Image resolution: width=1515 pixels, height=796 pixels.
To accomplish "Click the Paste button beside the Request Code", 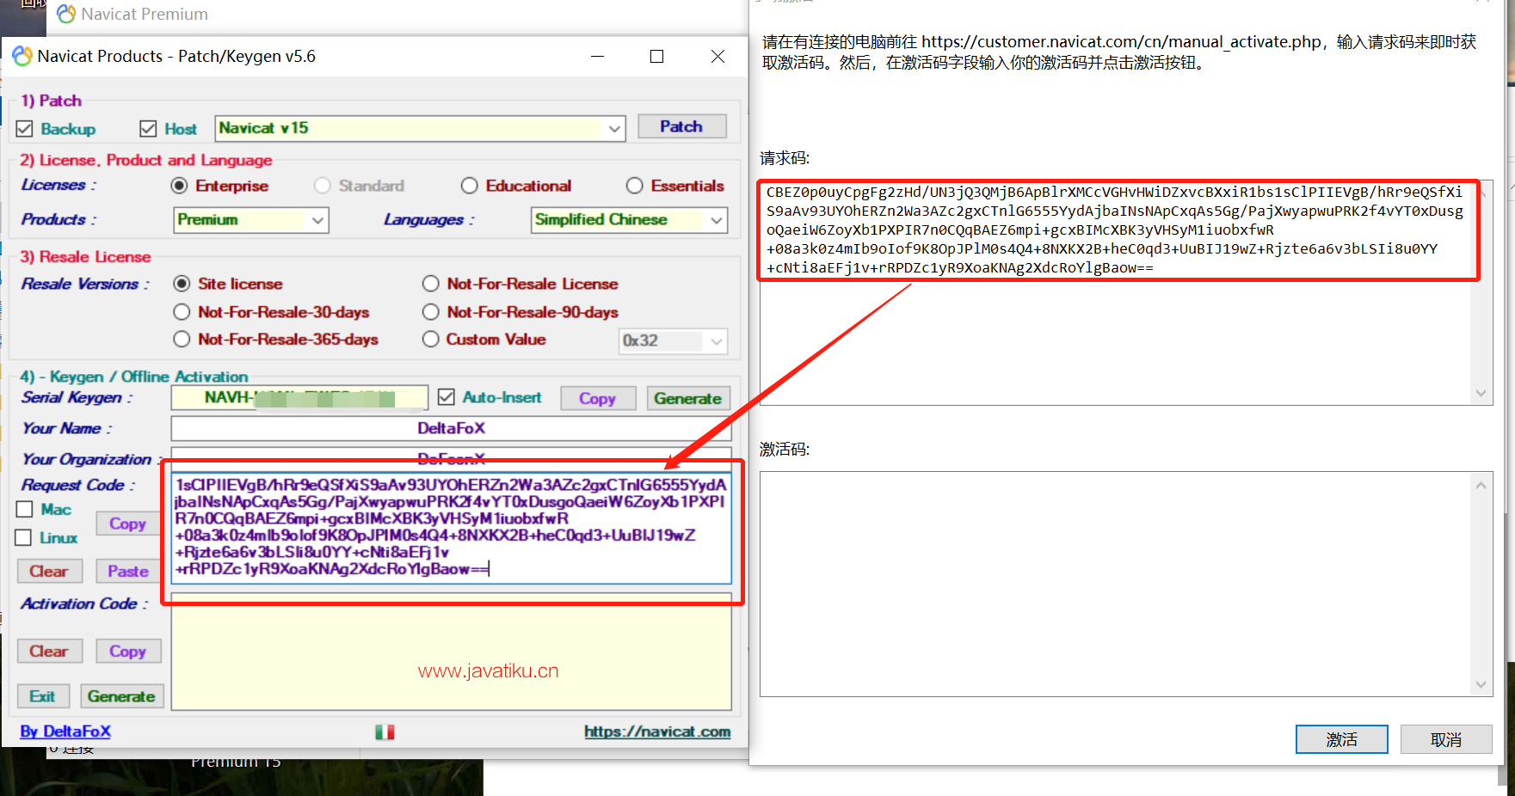I will click(127, 571).
